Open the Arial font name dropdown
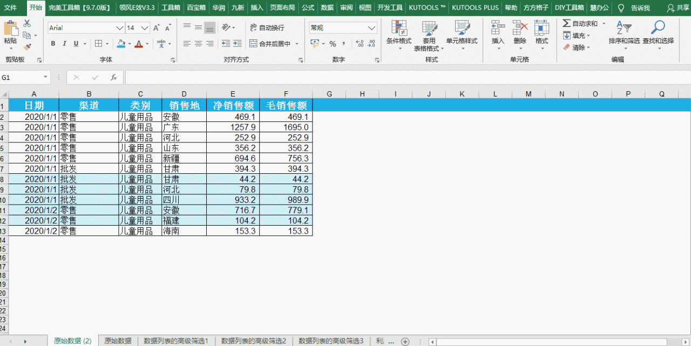 coord(119,28)
